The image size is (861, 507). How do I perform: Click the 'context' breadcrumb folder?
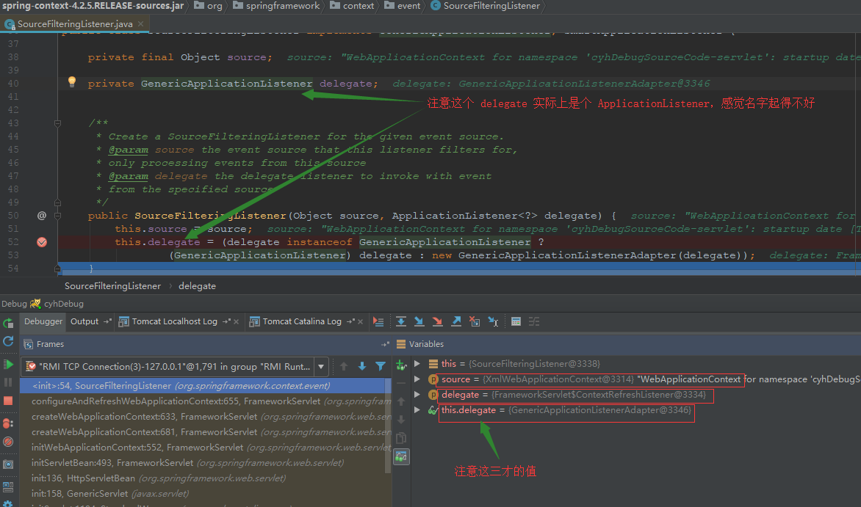(351, 5)
